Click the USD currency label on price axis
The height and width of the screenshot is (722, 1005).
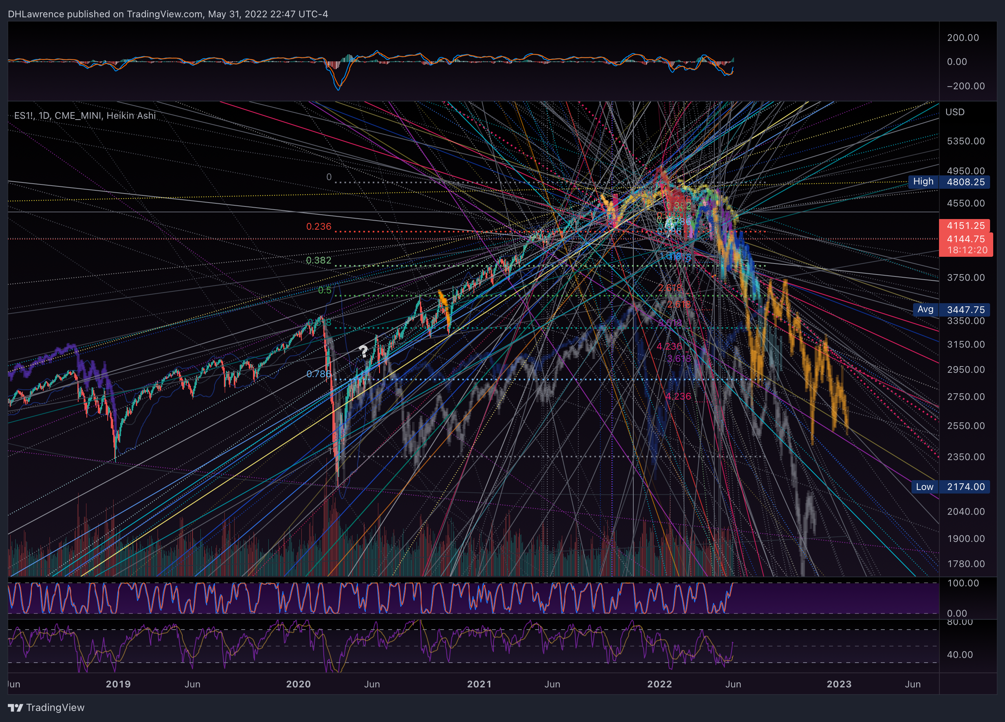coord(954,112)
